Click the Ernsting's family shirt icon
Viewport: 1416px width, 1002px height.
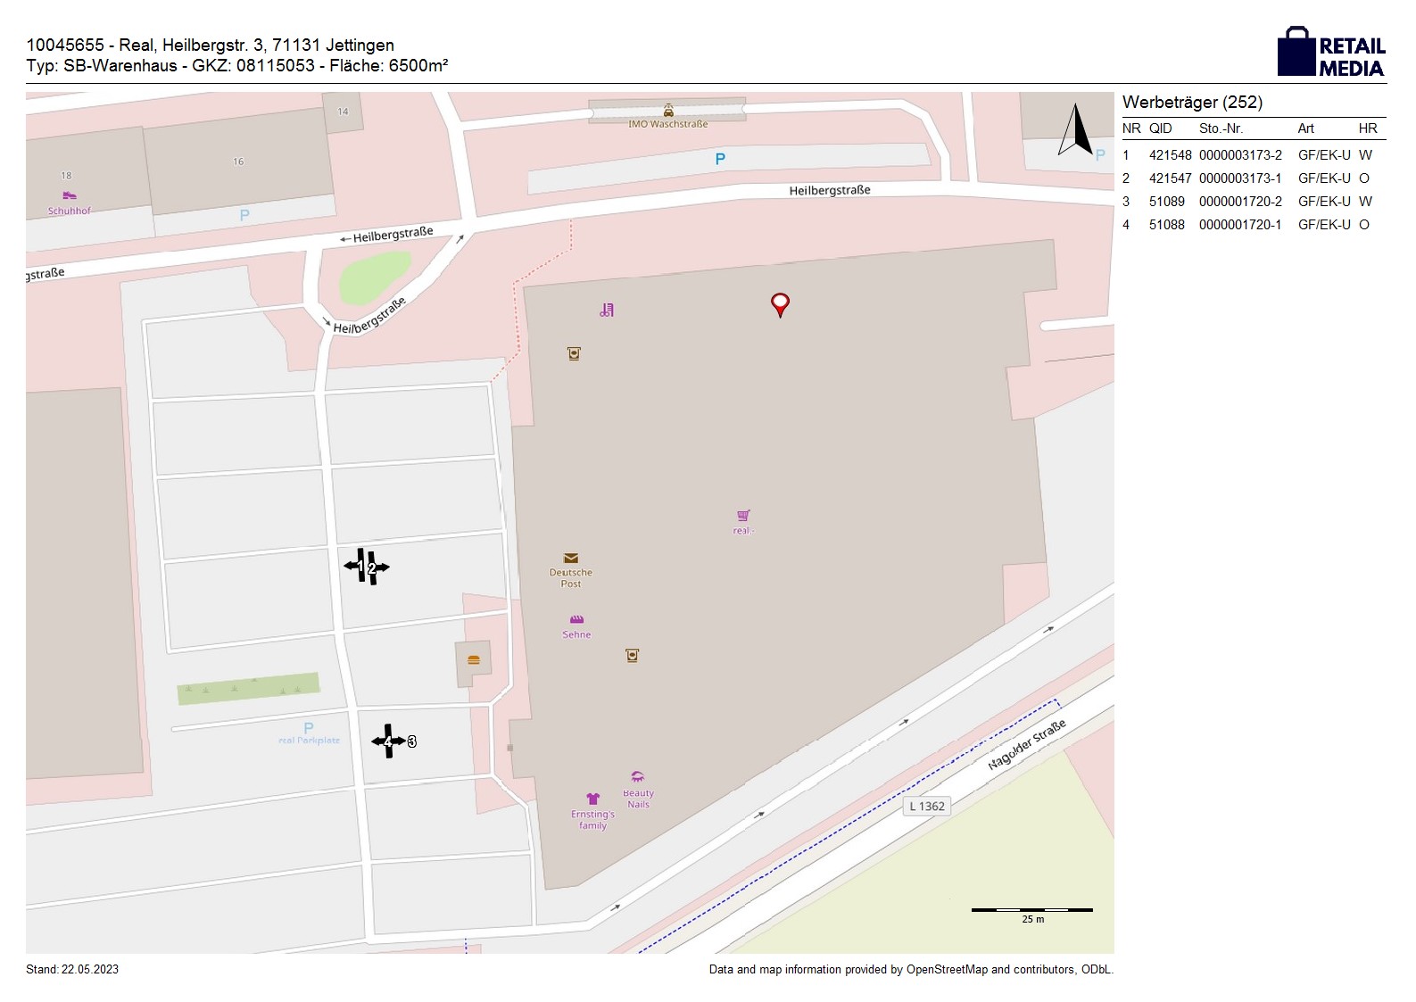[592, 799]
